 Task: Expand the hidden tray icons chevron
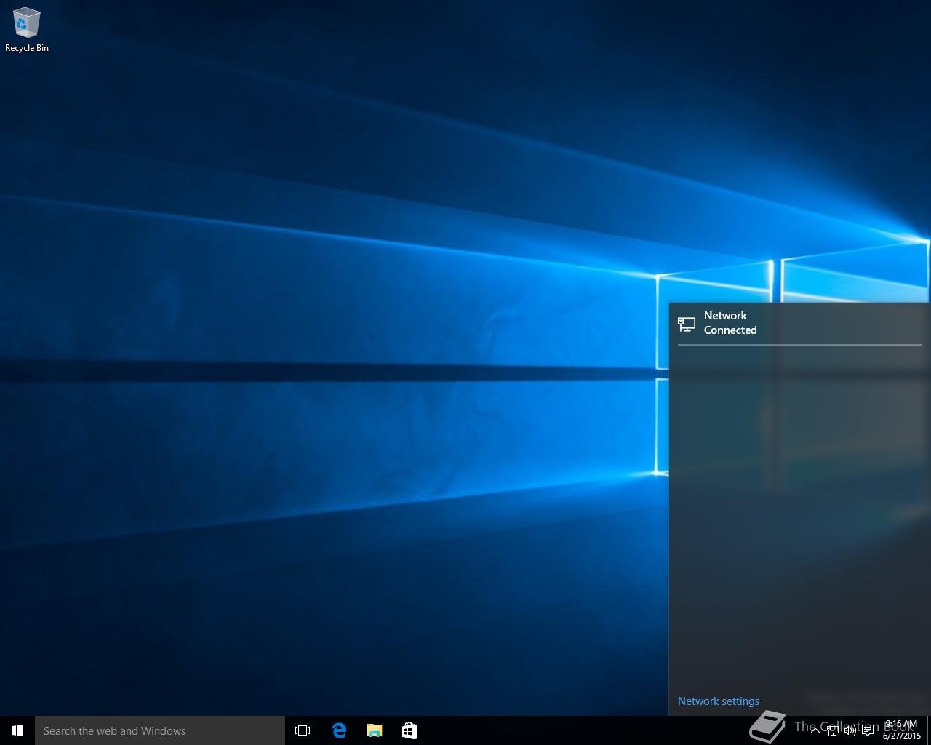pyautogui.click(x=815, y=730)
